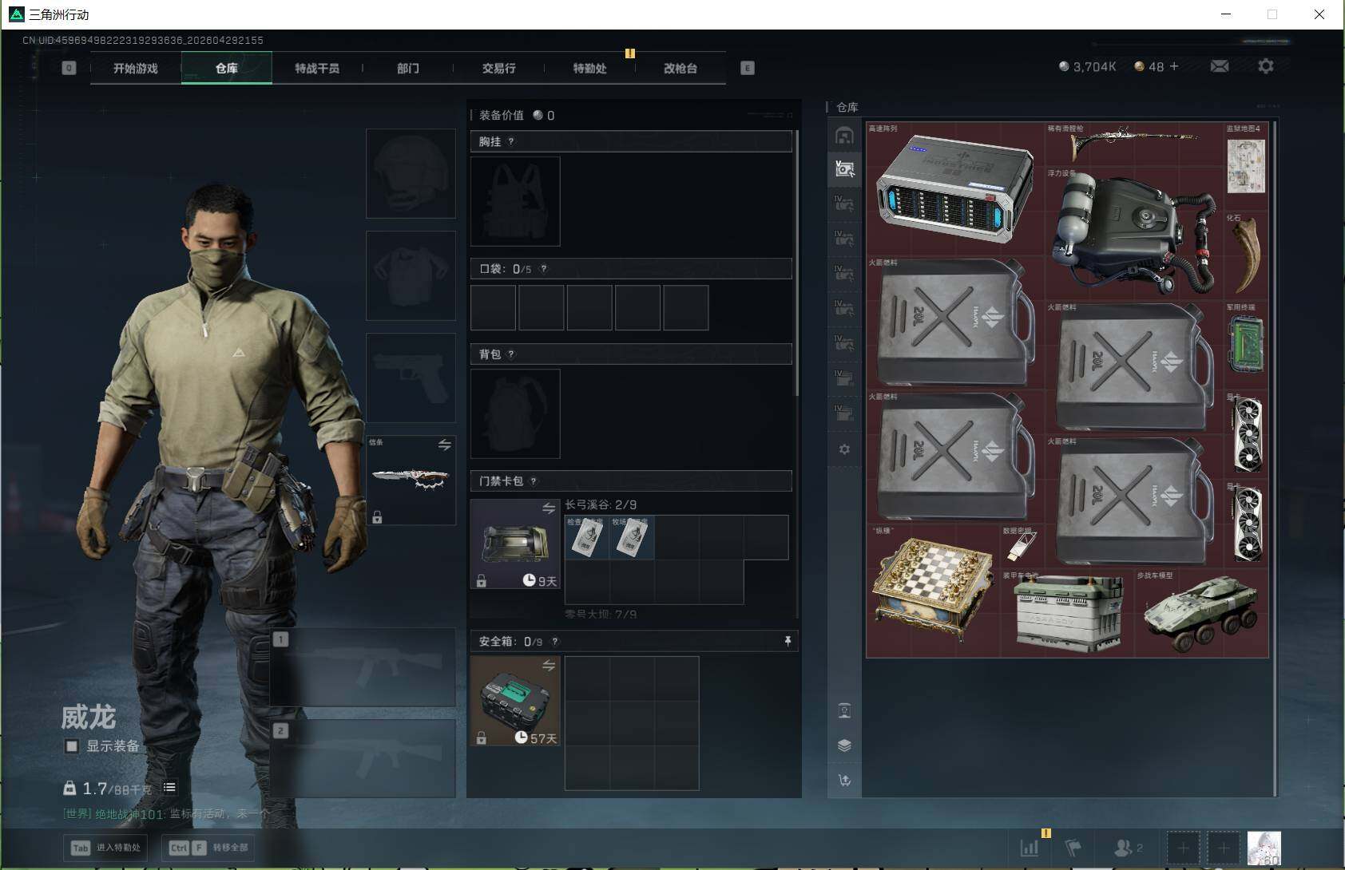Open the help tooltip next to 安全箱
Viewport: 1345px width, 870px height.
tap(555, 642)
